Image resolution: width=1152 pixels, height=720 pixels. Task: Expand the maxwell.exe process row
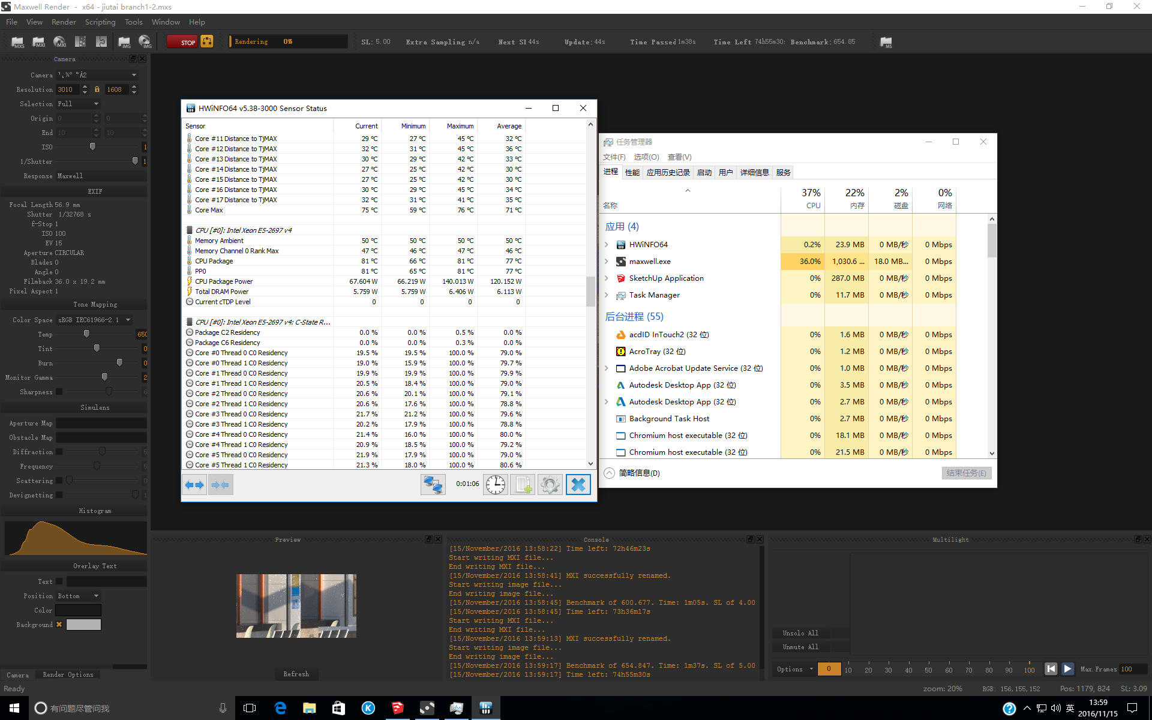[607, 262]
